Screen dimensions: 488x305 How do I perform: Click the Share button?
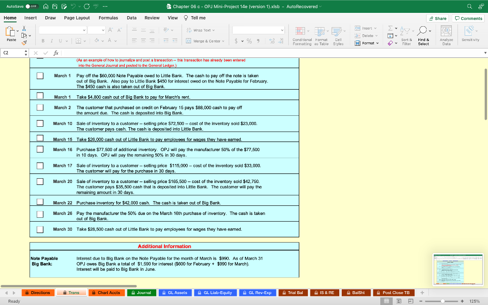tap(437, 17)
